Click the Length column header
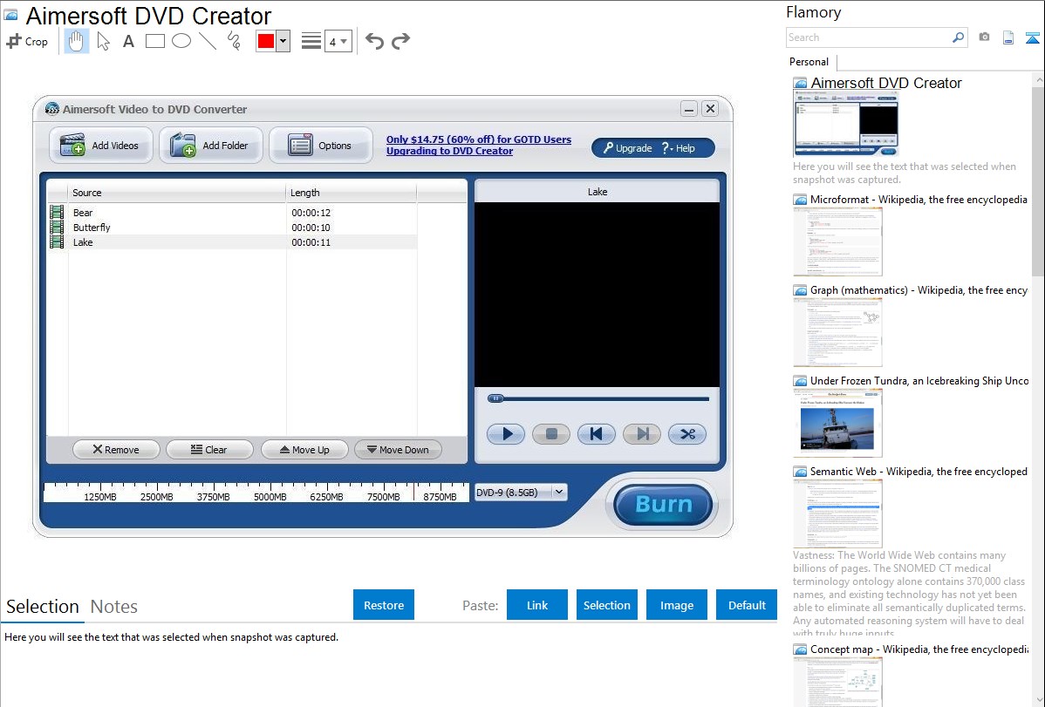Image resolution: width=1045 pixels, height=707 pixels. (x=352, y=193)
